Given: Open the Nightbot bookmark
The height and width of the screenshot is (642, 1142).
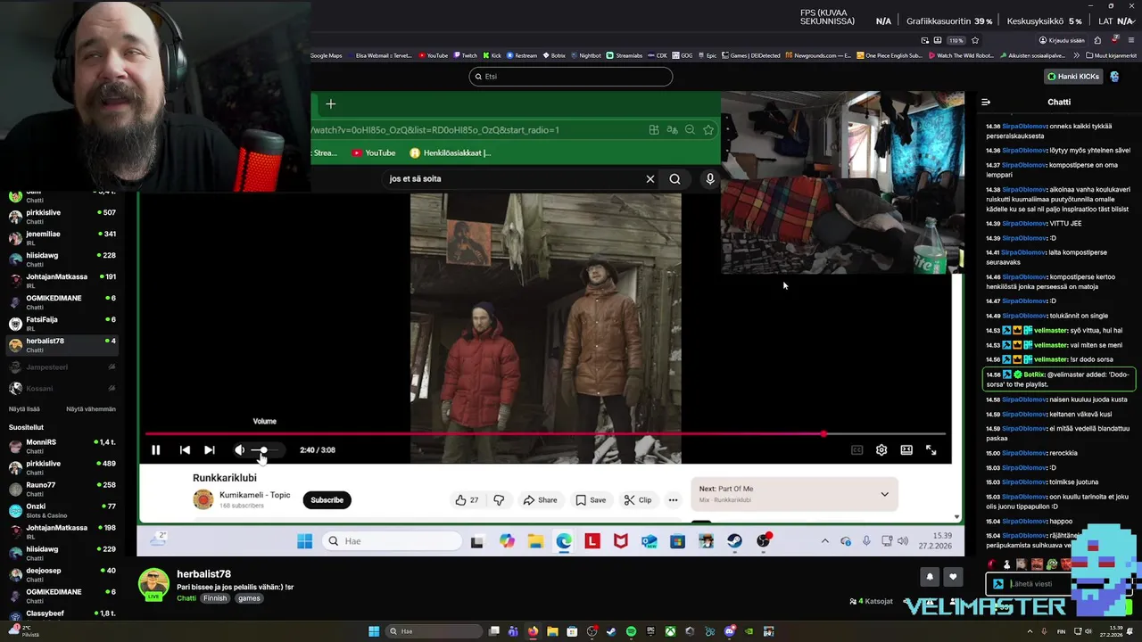Looking at the screenshot, I should [x=586, y=55].
